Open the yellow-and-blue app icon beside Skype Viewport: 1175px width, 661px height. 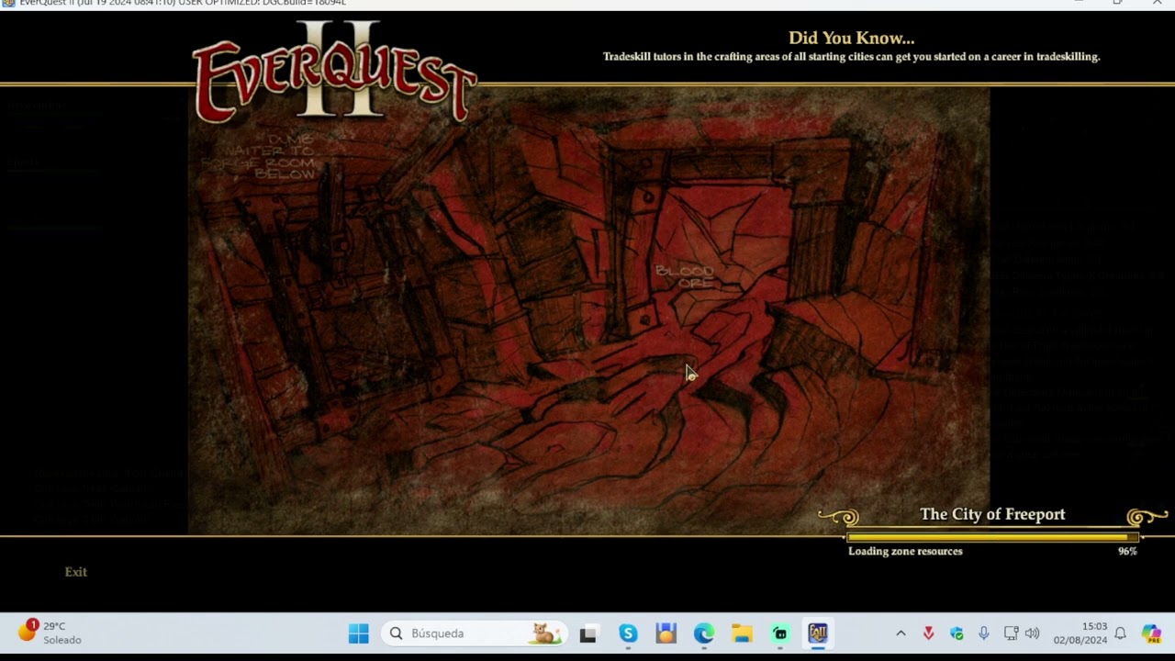pos(666,633)
